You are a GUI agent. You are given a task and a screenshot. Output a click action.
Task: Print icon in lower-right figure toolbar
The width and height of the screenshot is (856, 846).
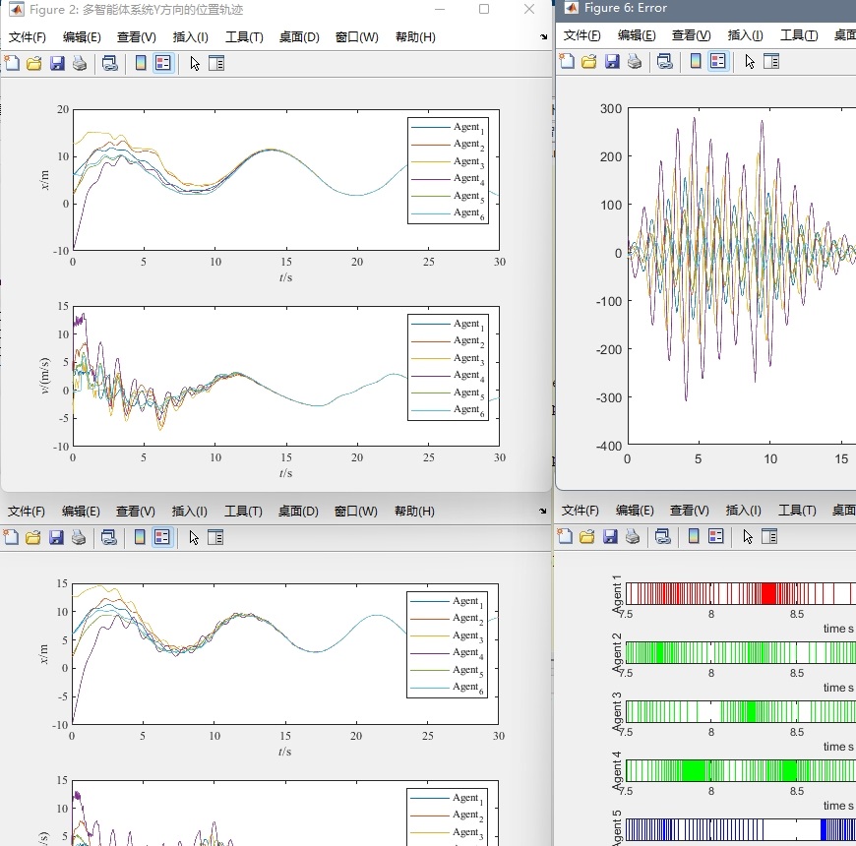[x=633, y=536]
